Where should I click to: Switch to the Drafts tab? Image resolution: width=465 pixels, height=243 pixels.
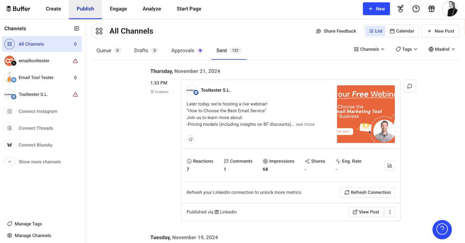(x=141, y=50)
